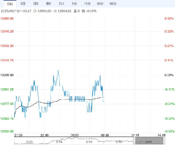
Task: Click the 13046.25 price axis label
Action: click(7, 31)
